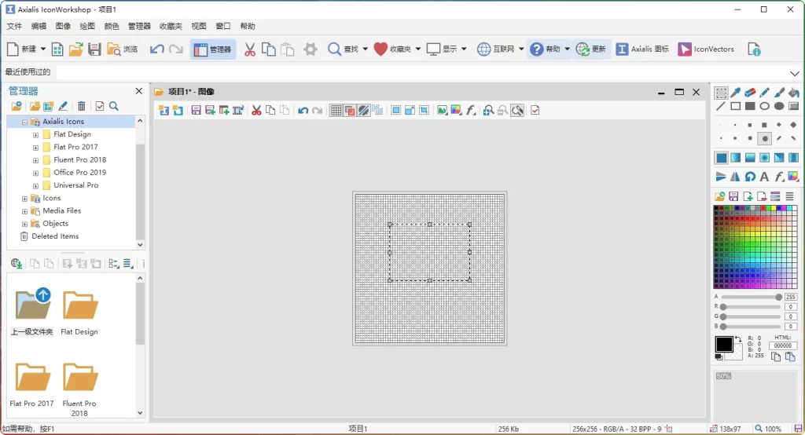Click the horizontal mirror flip tool
The image size is (805, 435).
(x=736, y=177)
